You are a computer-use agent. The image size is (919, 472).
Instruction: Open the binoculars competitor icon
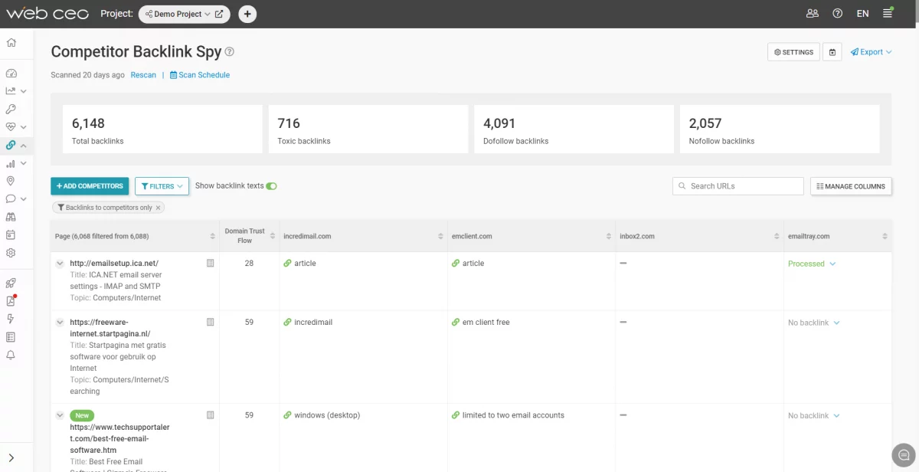click(x=11, y=217)
